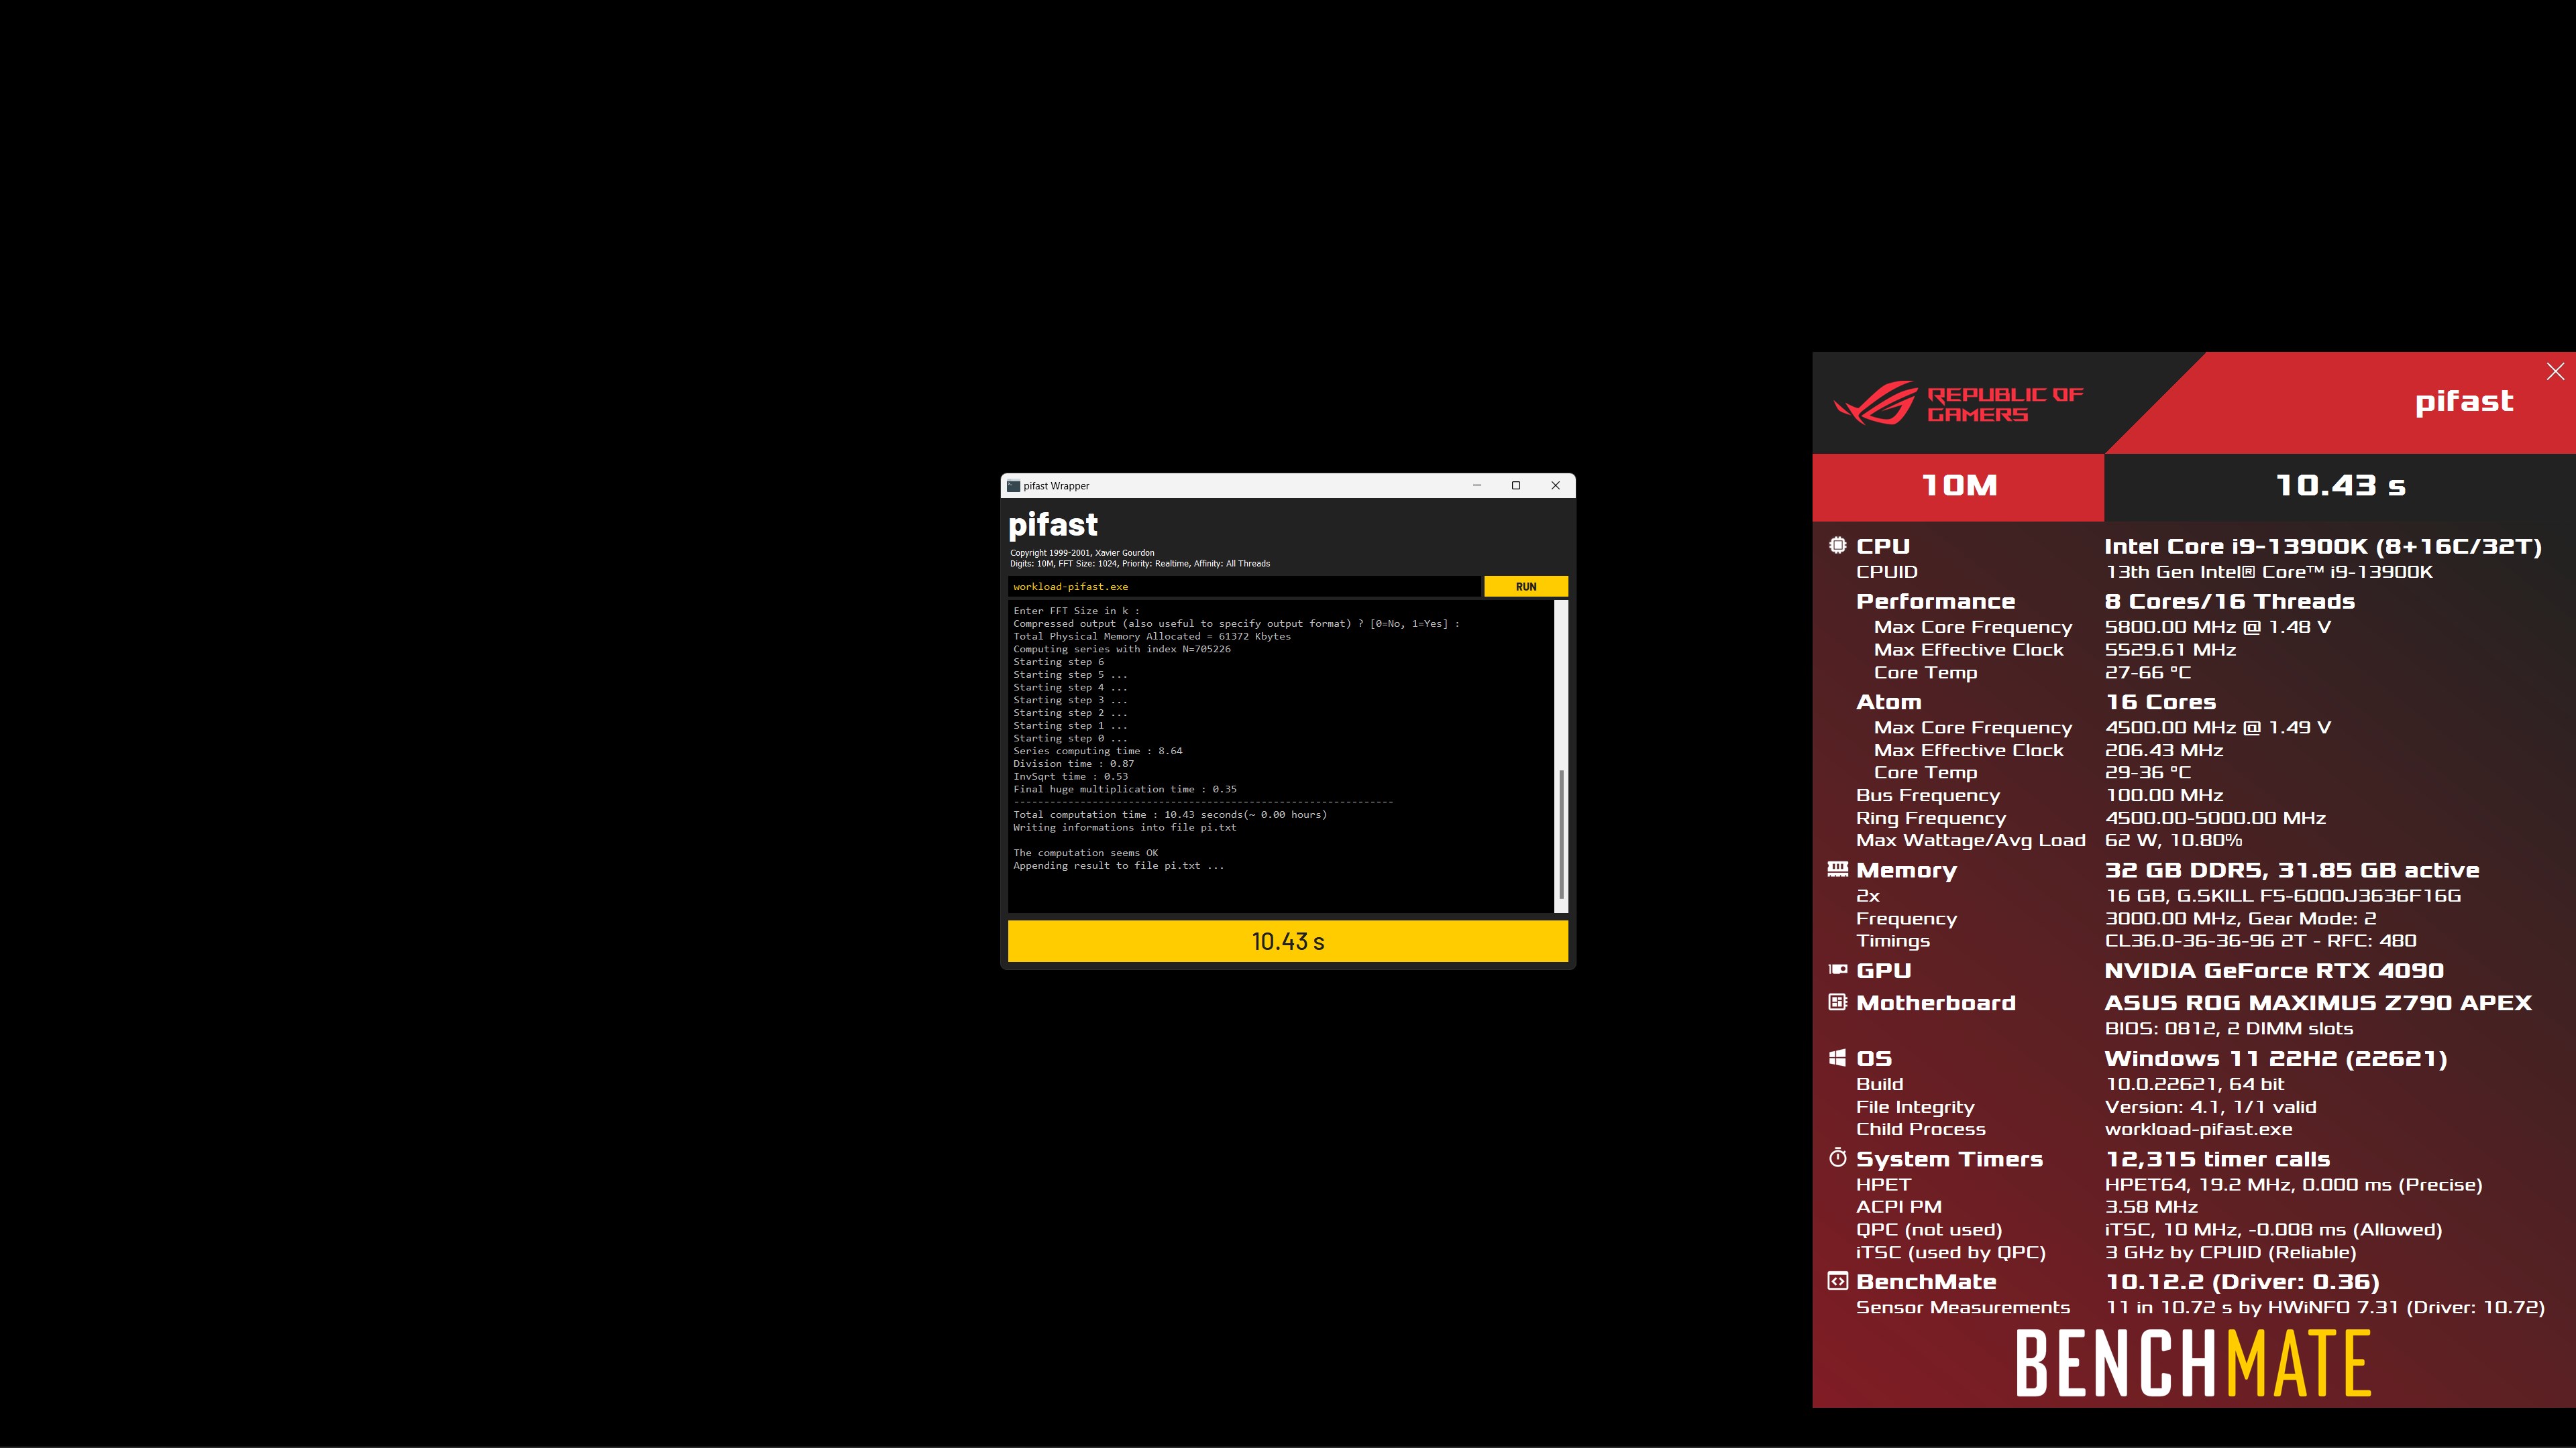Click 'BIOS: 0812, 2 DIMM slots' text

point(2228,1028)
